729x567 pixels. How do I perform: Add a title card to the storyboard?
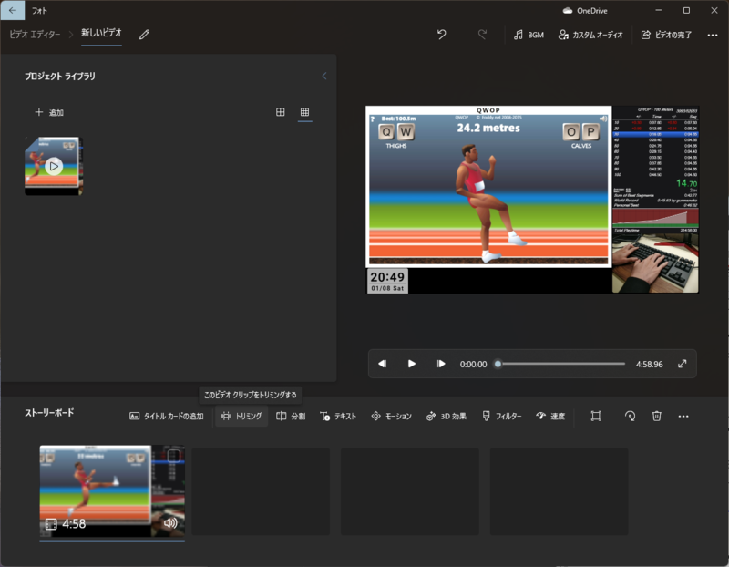pos(167,416)
